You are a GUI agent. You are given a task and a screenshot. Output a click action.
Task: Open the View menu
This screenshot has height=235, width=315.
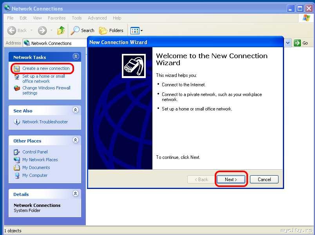pos(37,18)
